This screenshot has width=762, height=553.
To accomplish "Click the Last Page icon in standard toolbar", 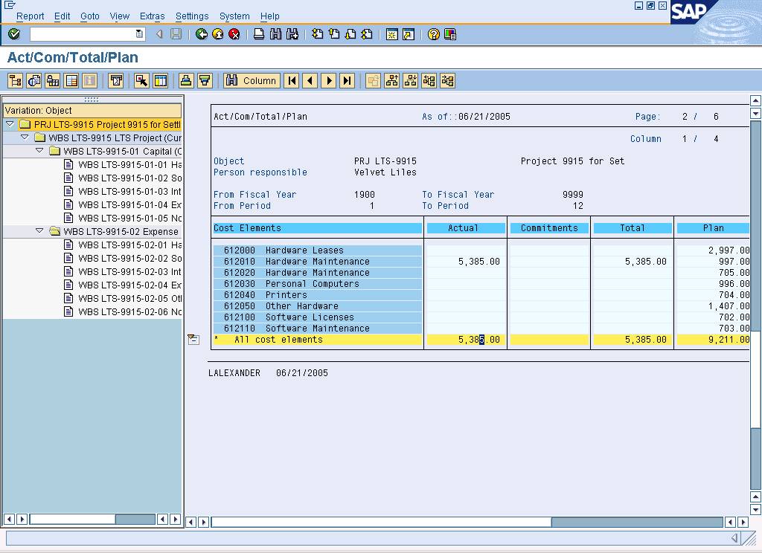I will point(367,34).
